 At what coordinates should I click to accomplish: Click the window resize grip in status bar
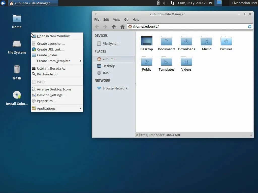(251, 135)
